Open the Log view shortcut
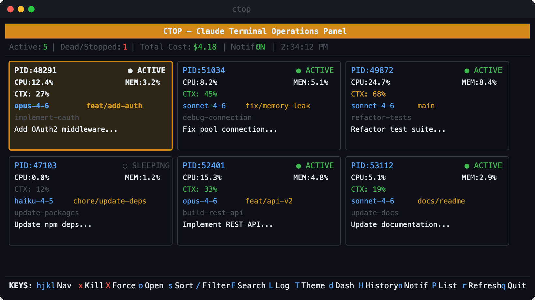535x300 pixels. click(x=279, y=286)
